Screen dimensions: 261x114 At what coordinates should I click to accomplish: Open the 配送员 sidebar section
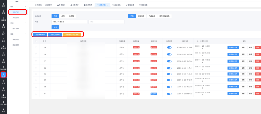click(x=3, y=47)
